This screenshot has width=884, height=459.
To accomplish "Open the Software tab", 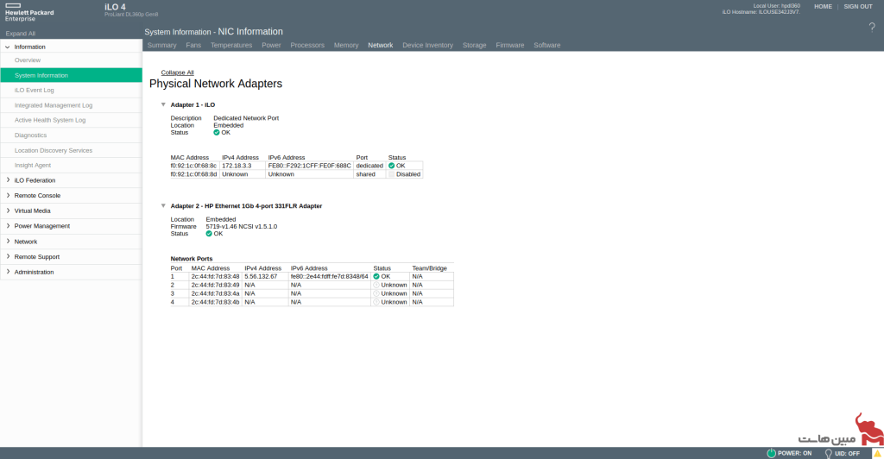I will [546, 45].
